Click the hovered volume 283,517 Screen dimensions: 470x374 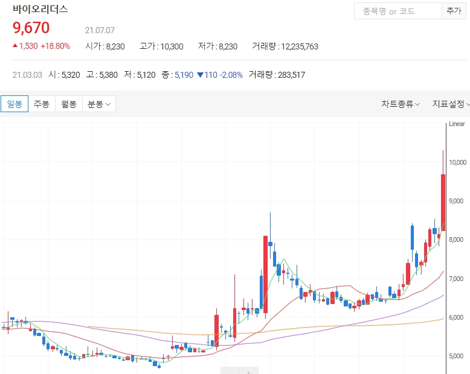(x=291, y=75)
